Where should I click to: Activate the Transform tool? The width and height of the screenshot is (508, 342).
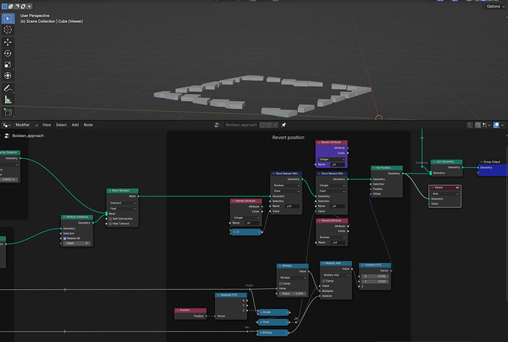pyautogui.click(x=8, y=76)
